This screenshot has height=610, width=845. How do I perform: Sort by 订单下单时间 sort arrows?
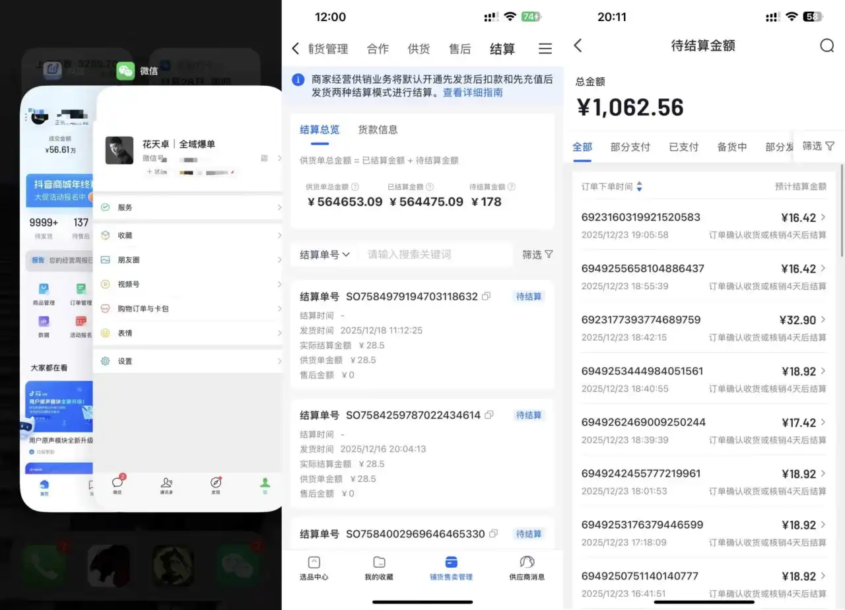pyautogui.click(x=639, y=187)
